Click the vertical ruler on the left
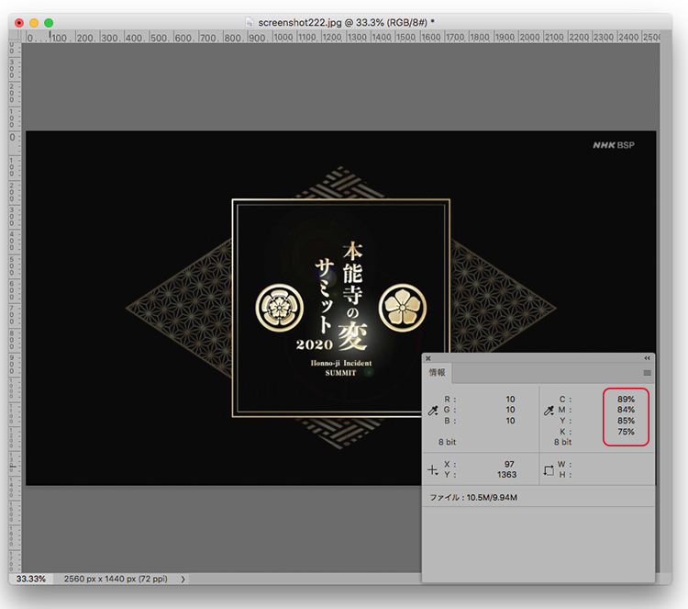The width and height of the screenshot is (688, 609). pyautogui.click(x=13, y=276)
